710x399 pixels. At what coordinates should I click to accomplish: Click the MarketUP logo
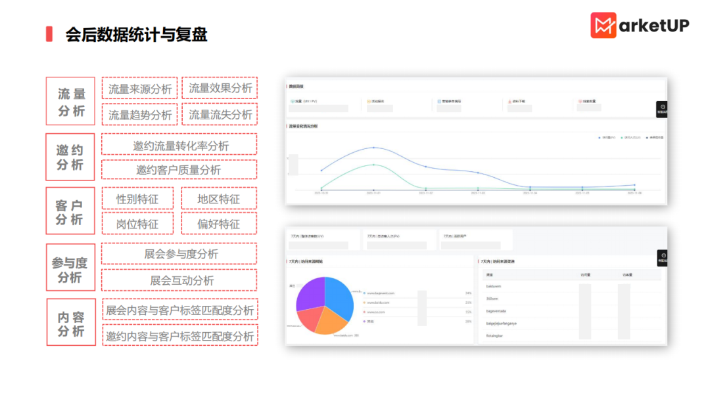coord(639,25)
